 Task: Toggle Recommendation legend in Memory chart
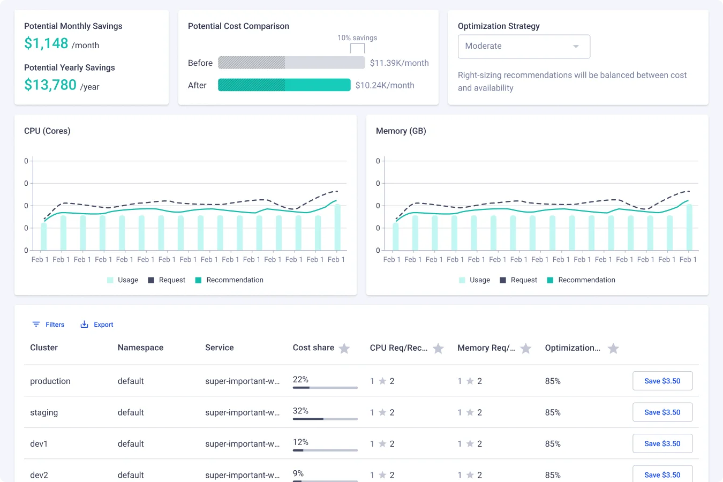[581, 280]
